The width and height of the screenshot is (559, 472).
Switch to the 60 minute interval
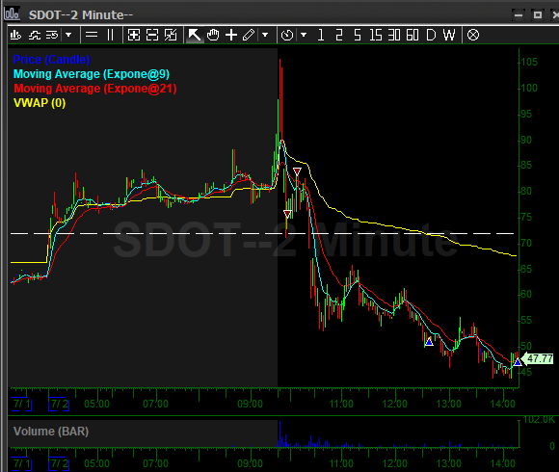coord(413,35)
